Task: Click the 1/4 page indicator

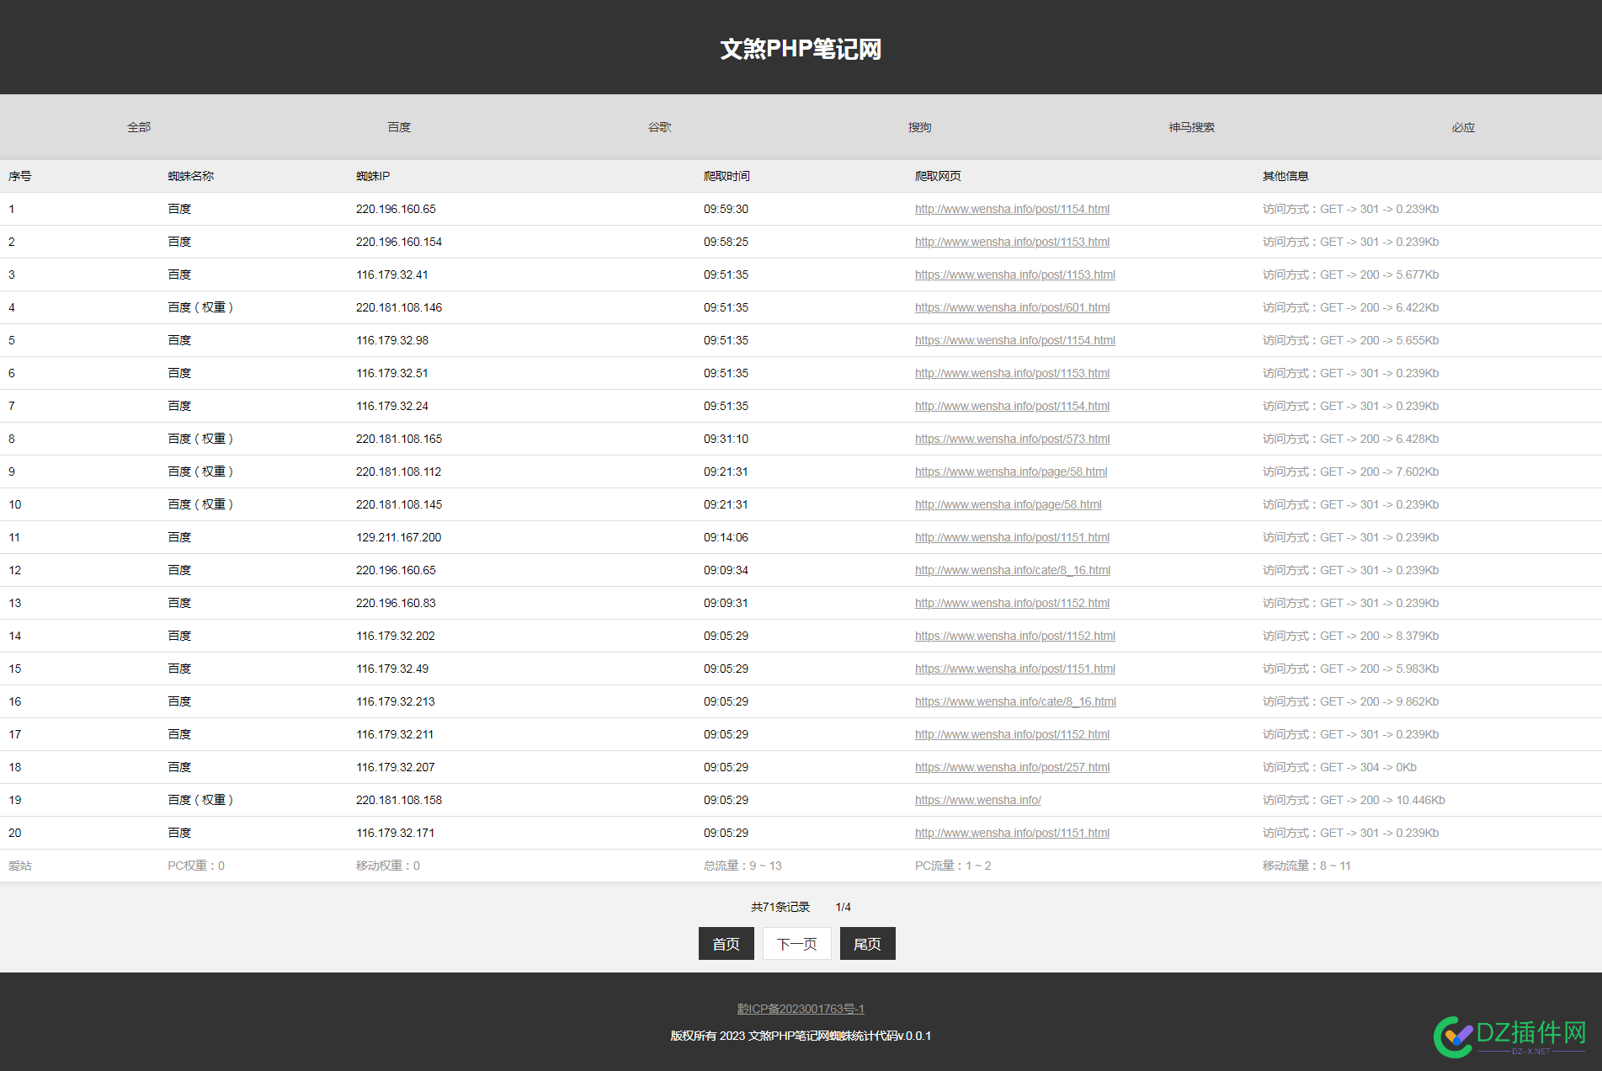Action: (843, 907)
